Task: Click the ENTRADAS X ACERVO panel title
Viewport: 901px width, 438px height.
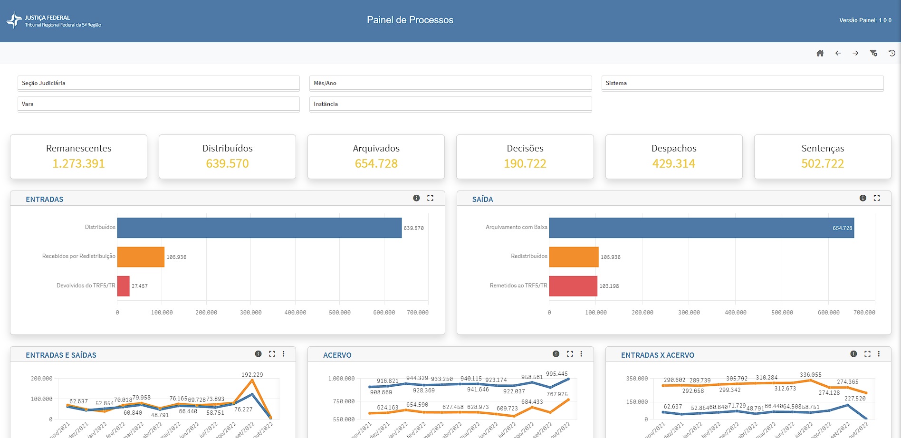Action: 658,355
